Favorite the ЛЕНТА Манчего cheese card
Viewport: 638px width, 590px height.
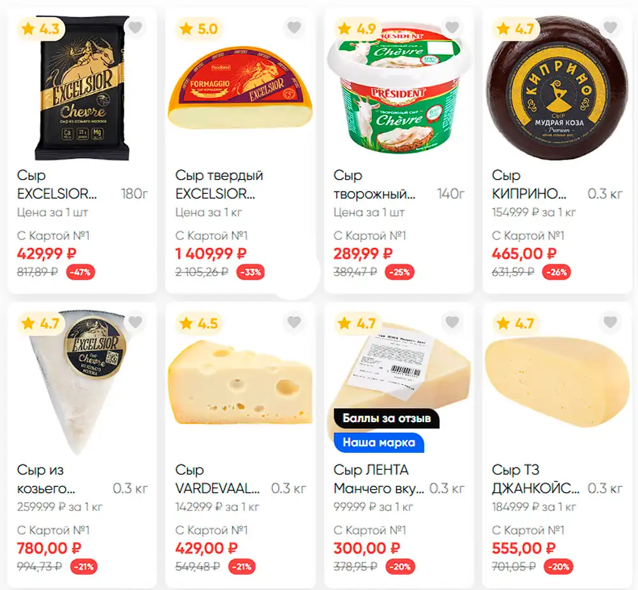coord(452,322)
